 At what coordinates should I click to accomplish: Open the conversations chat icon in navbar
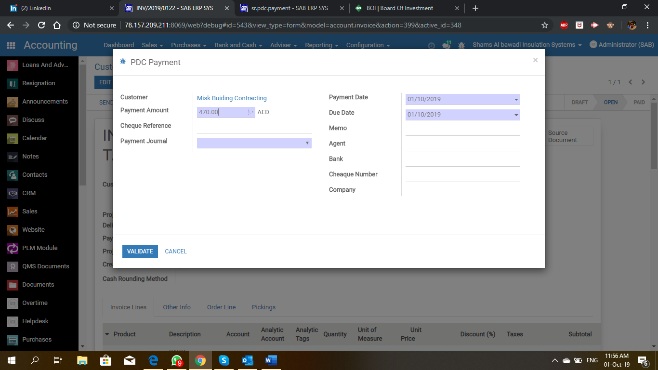point(447,45)
